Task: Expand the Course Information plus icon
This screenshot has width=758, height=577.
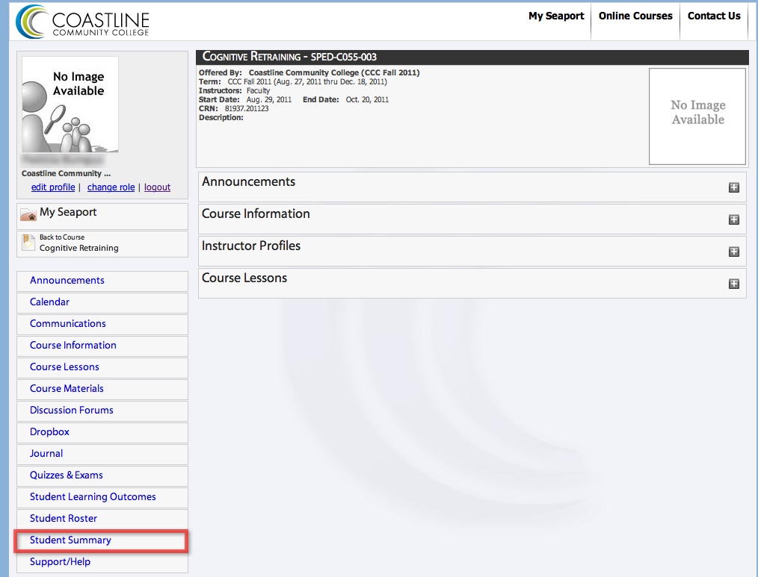Action: [734, 219]
